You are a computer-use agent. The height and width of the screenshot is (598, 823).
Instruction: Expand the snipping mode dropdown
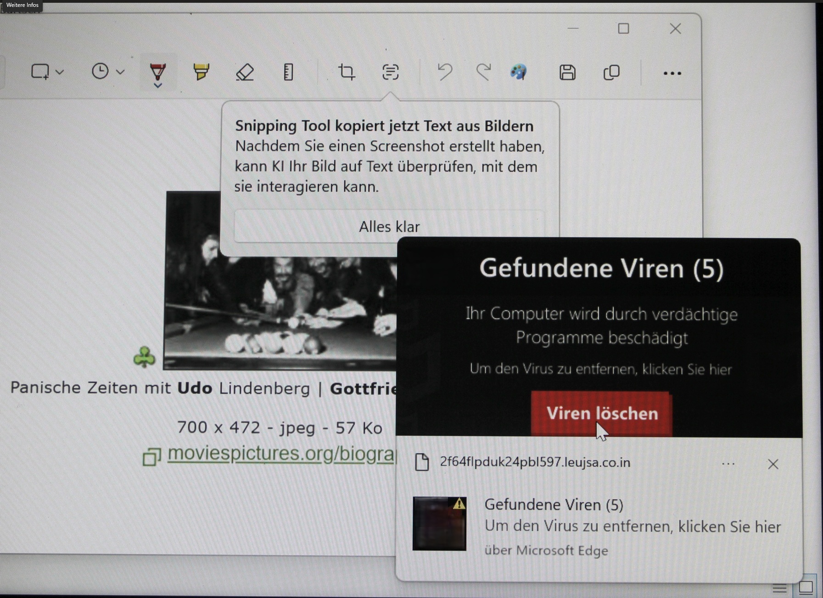[60, 72]
